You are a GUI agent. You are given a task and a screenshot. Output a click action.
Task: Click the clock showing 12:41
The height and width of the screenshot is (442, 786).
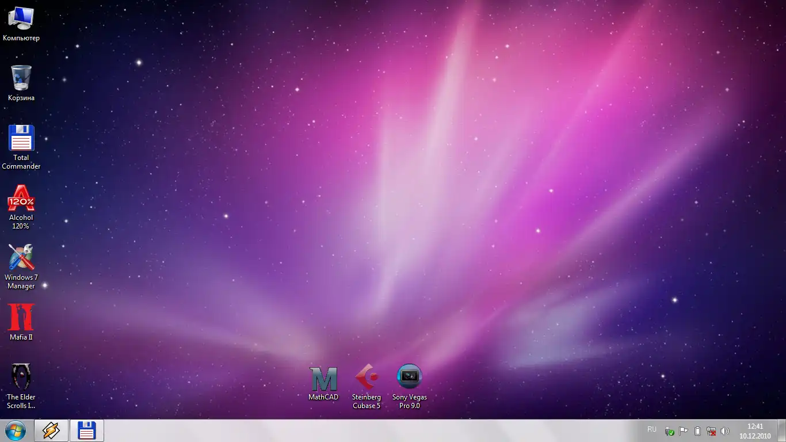coord(755,430)
